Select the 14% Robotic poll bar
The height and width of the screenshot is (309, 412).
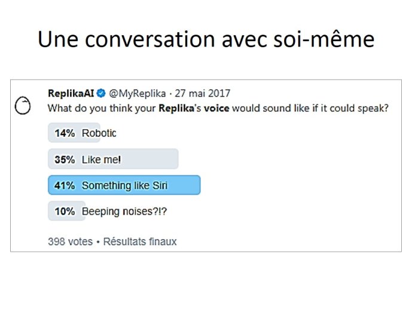coord(74,133)
